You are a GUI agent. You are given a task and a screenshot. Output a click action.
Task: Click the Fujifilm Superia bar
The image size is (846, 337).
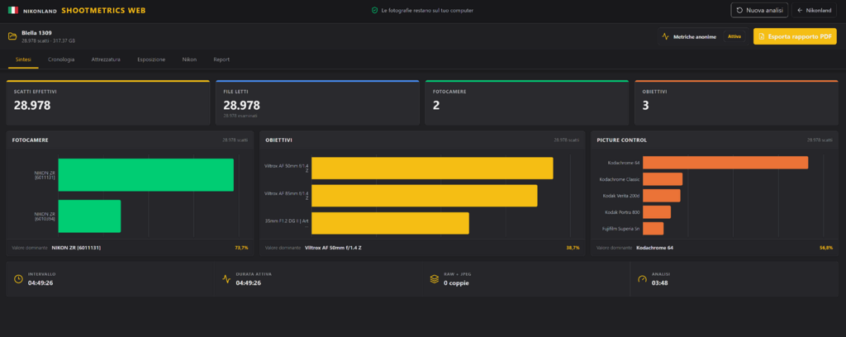[653, 229]
